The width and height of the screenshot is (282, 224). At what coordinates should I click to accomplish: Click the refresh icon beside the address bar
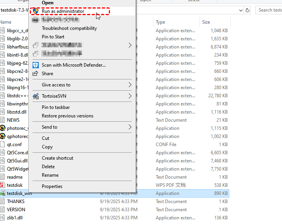click(x=248, y=10)
